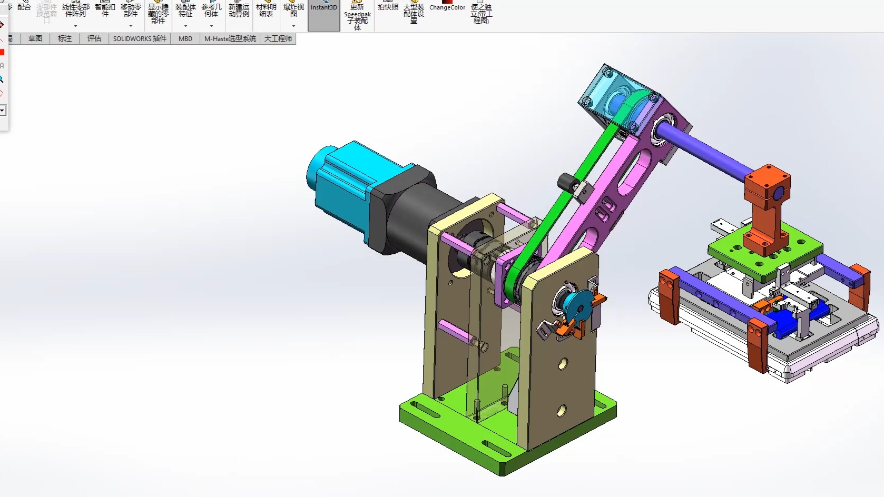The width and height of the screenshot is (884, 497).
Task: Expand the 参考几何体 dropdown arrow
Action: [x=211, y=26]
